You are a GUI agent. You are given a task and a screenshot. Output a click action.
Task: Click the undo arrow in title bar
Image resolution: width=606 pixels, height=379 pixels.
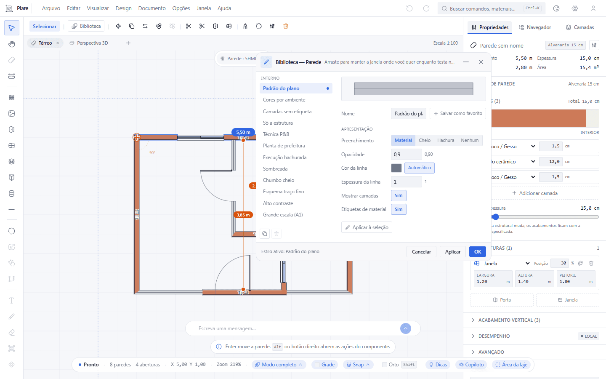409,8
